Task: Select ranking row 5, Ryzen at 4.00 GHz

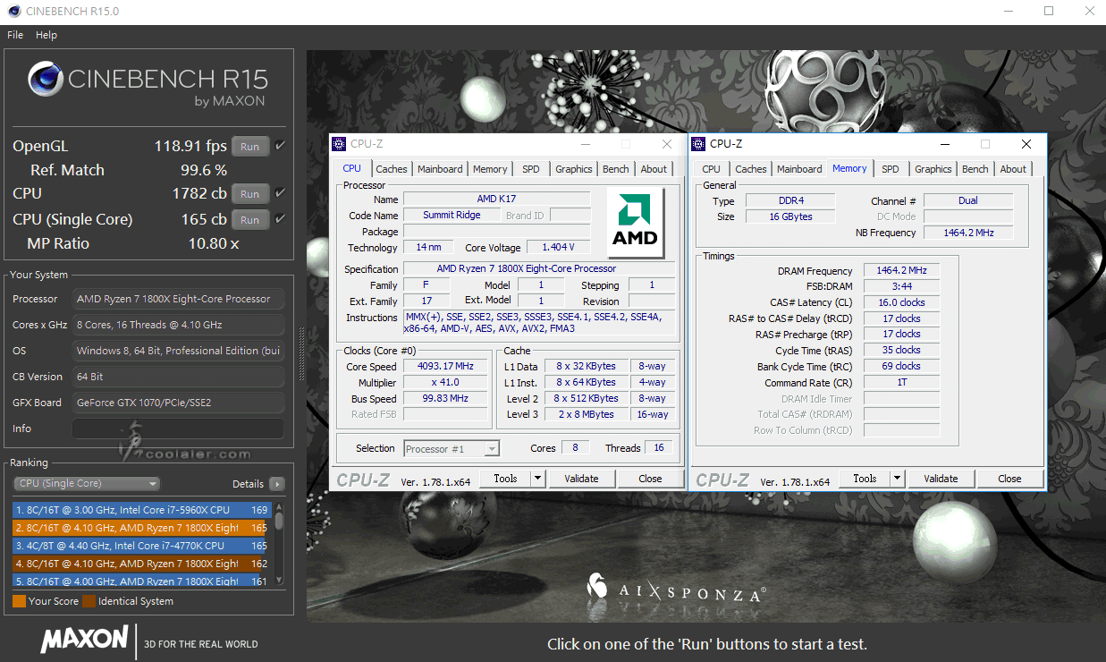Action: point(142,581)
